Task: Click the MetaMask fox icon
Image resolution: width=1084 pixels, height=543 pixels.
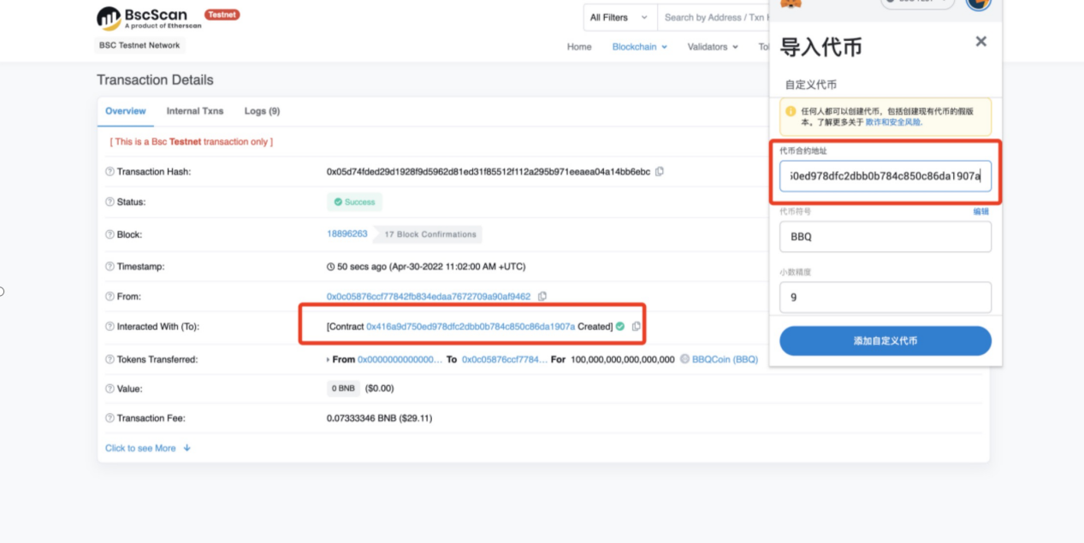Action: point(792,4)
